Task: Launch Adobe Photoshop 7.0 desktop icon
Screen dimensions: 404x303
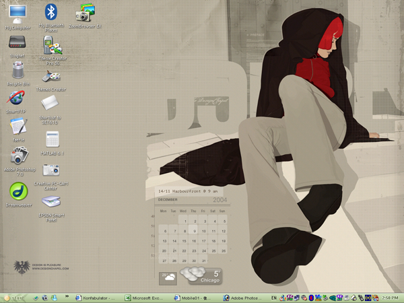Action: [20, 161]
